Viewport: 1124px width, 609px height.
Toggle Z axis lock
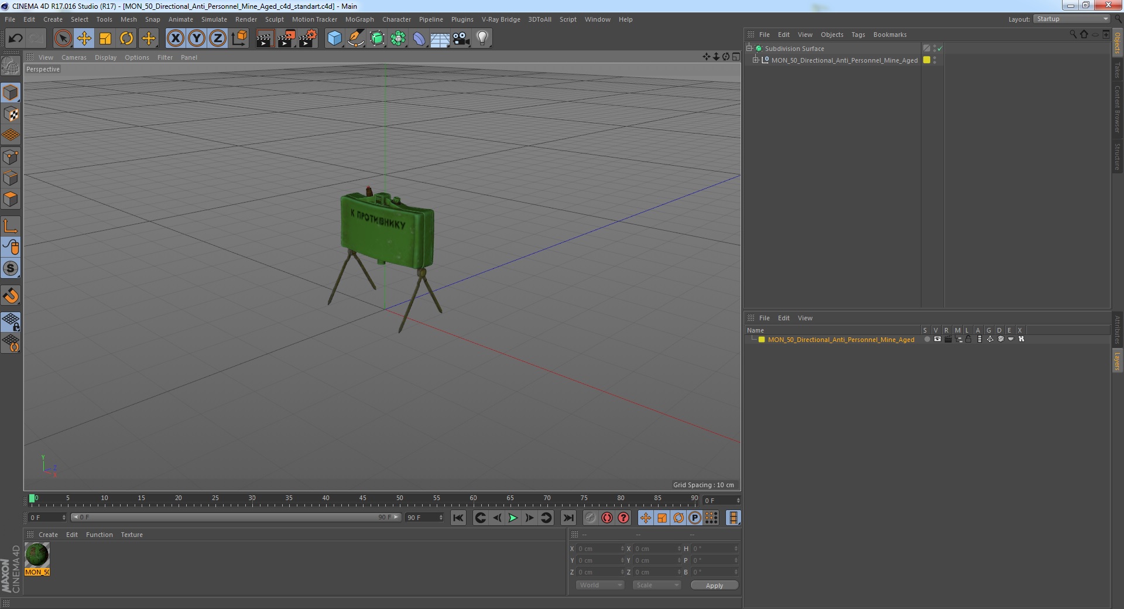(x=218, y=39)
